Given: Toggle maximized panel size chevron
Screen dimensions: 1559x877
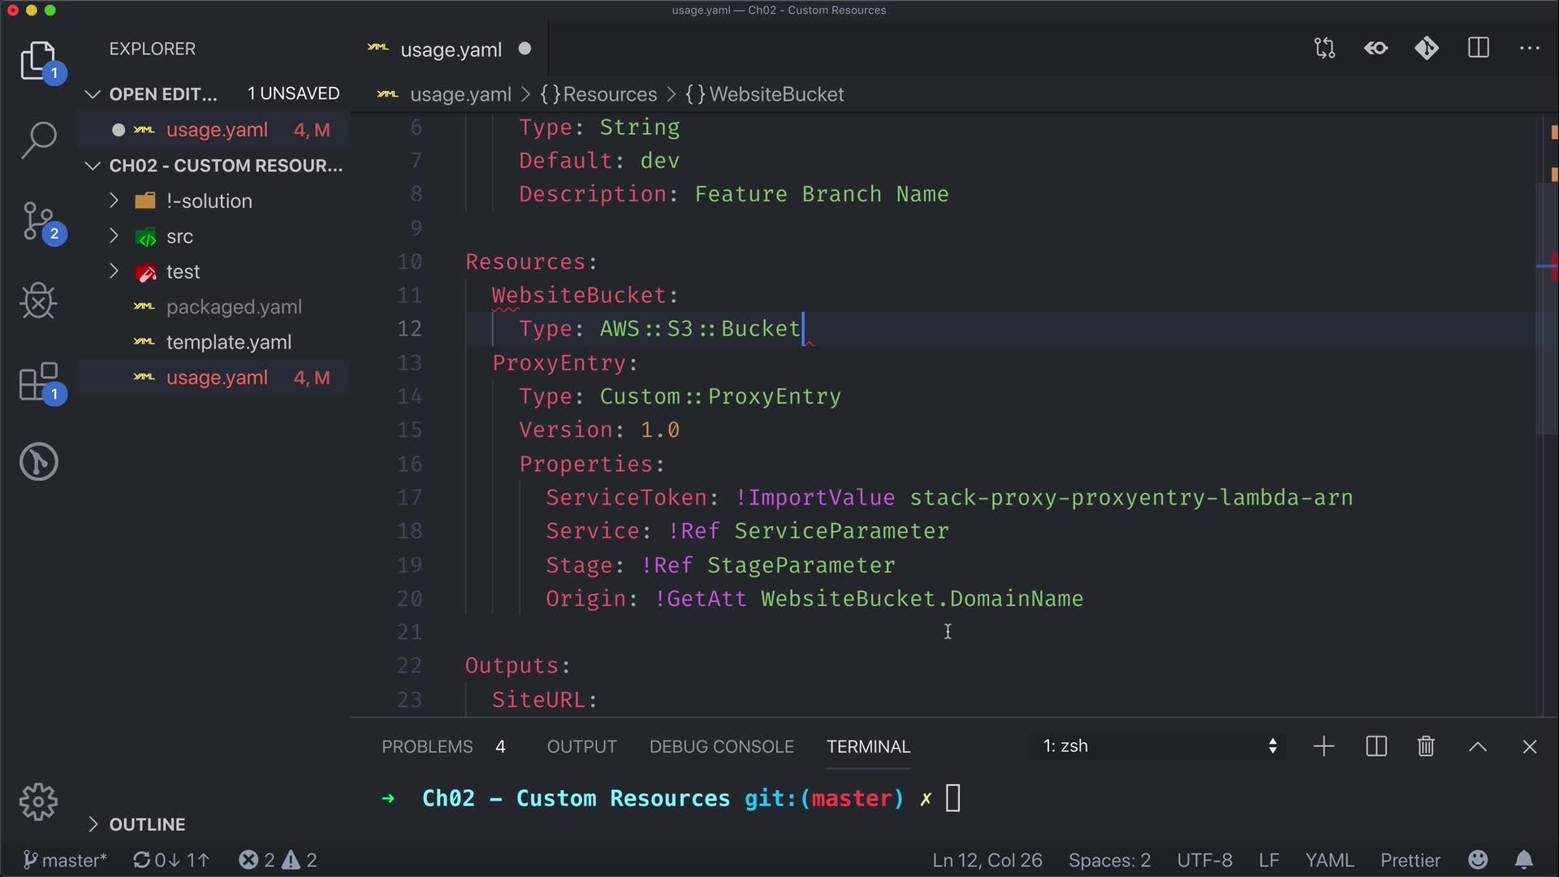Looking at the screenshot, I should pyautogui.click(x=1478, y=746).
